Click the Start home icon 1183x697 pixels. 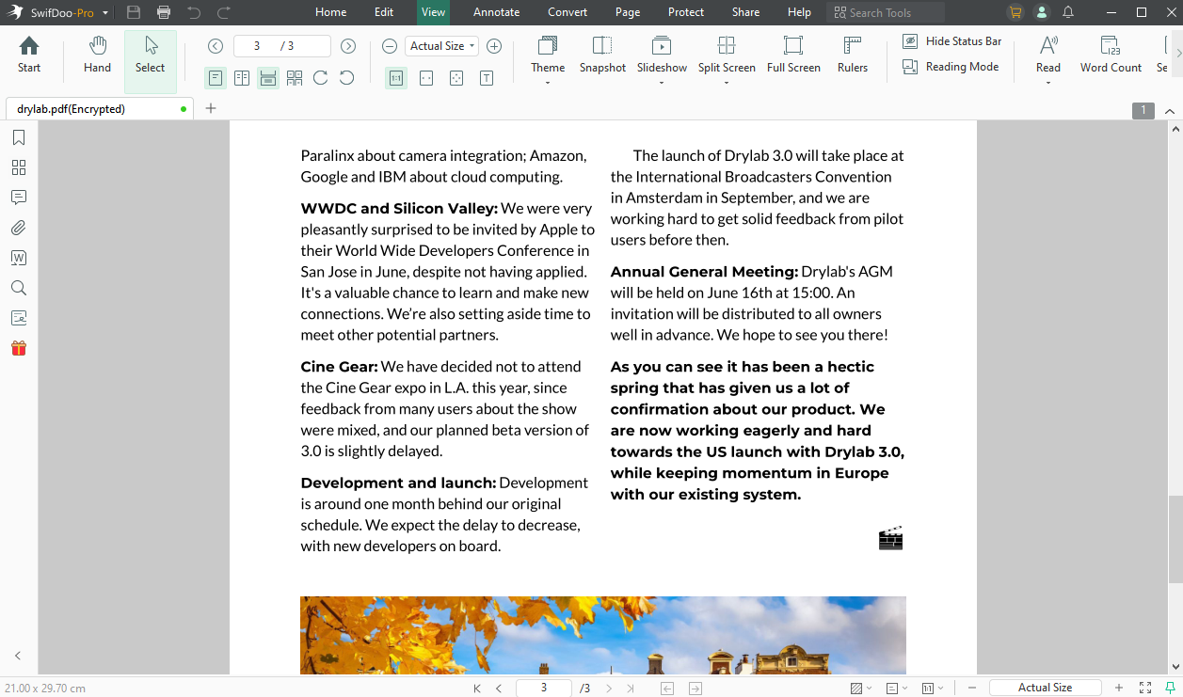click(29, 55)
